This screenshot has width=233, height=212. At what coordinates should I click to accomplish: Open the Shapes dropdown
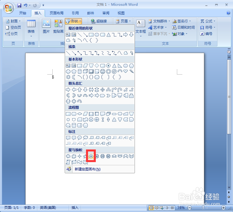coord(74,21)
